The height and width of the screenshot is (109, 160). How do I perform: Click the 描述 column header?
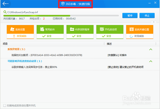[109, 44]
